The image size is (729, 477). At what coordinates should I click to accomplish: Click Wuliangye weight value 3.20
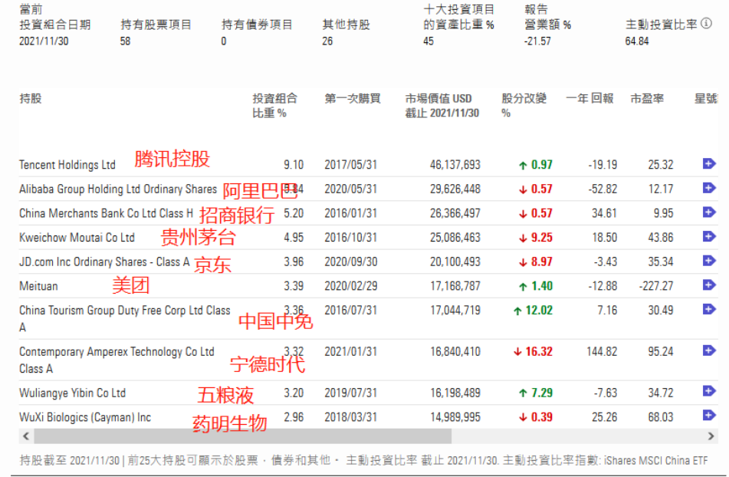click(x=294, y=393)
